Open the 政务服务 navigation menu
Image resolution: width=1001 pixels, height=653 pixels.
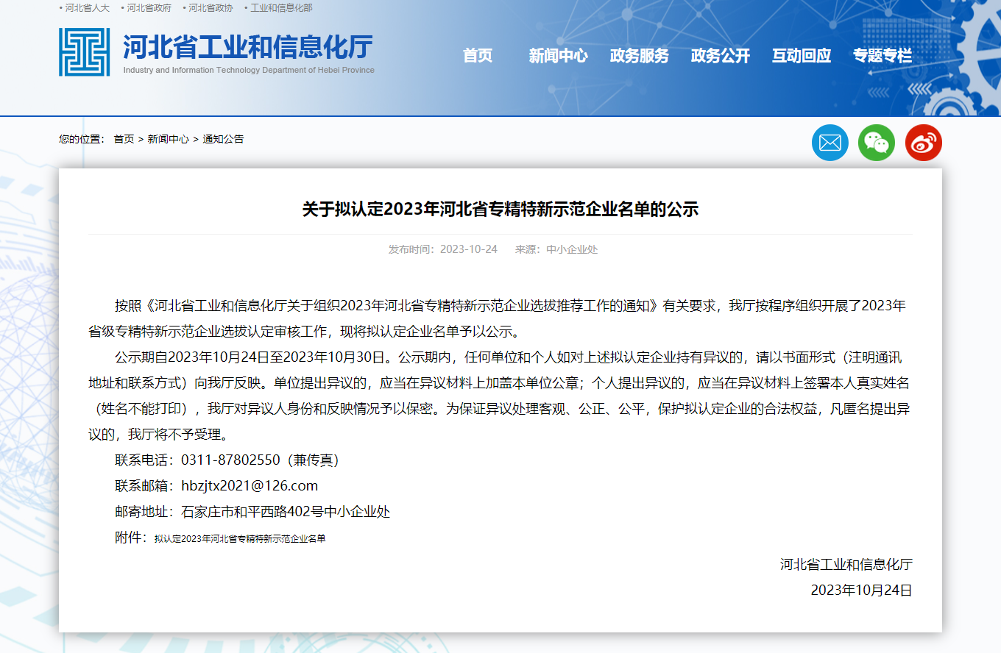click(640, 56)
